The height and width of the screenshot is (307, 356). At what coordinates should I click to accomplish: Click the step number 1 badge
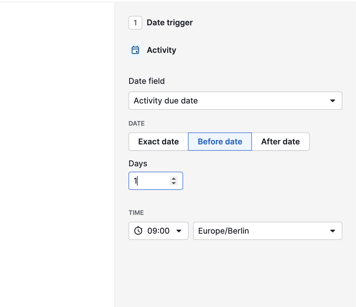tap(135, 23)
